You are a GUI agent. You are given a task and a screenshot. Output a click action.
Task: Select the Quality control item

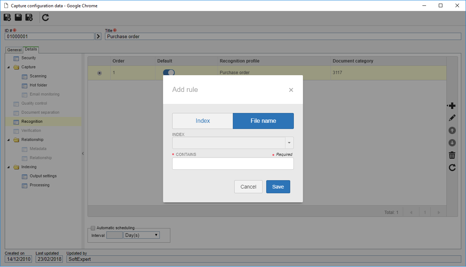coord(34,103)
